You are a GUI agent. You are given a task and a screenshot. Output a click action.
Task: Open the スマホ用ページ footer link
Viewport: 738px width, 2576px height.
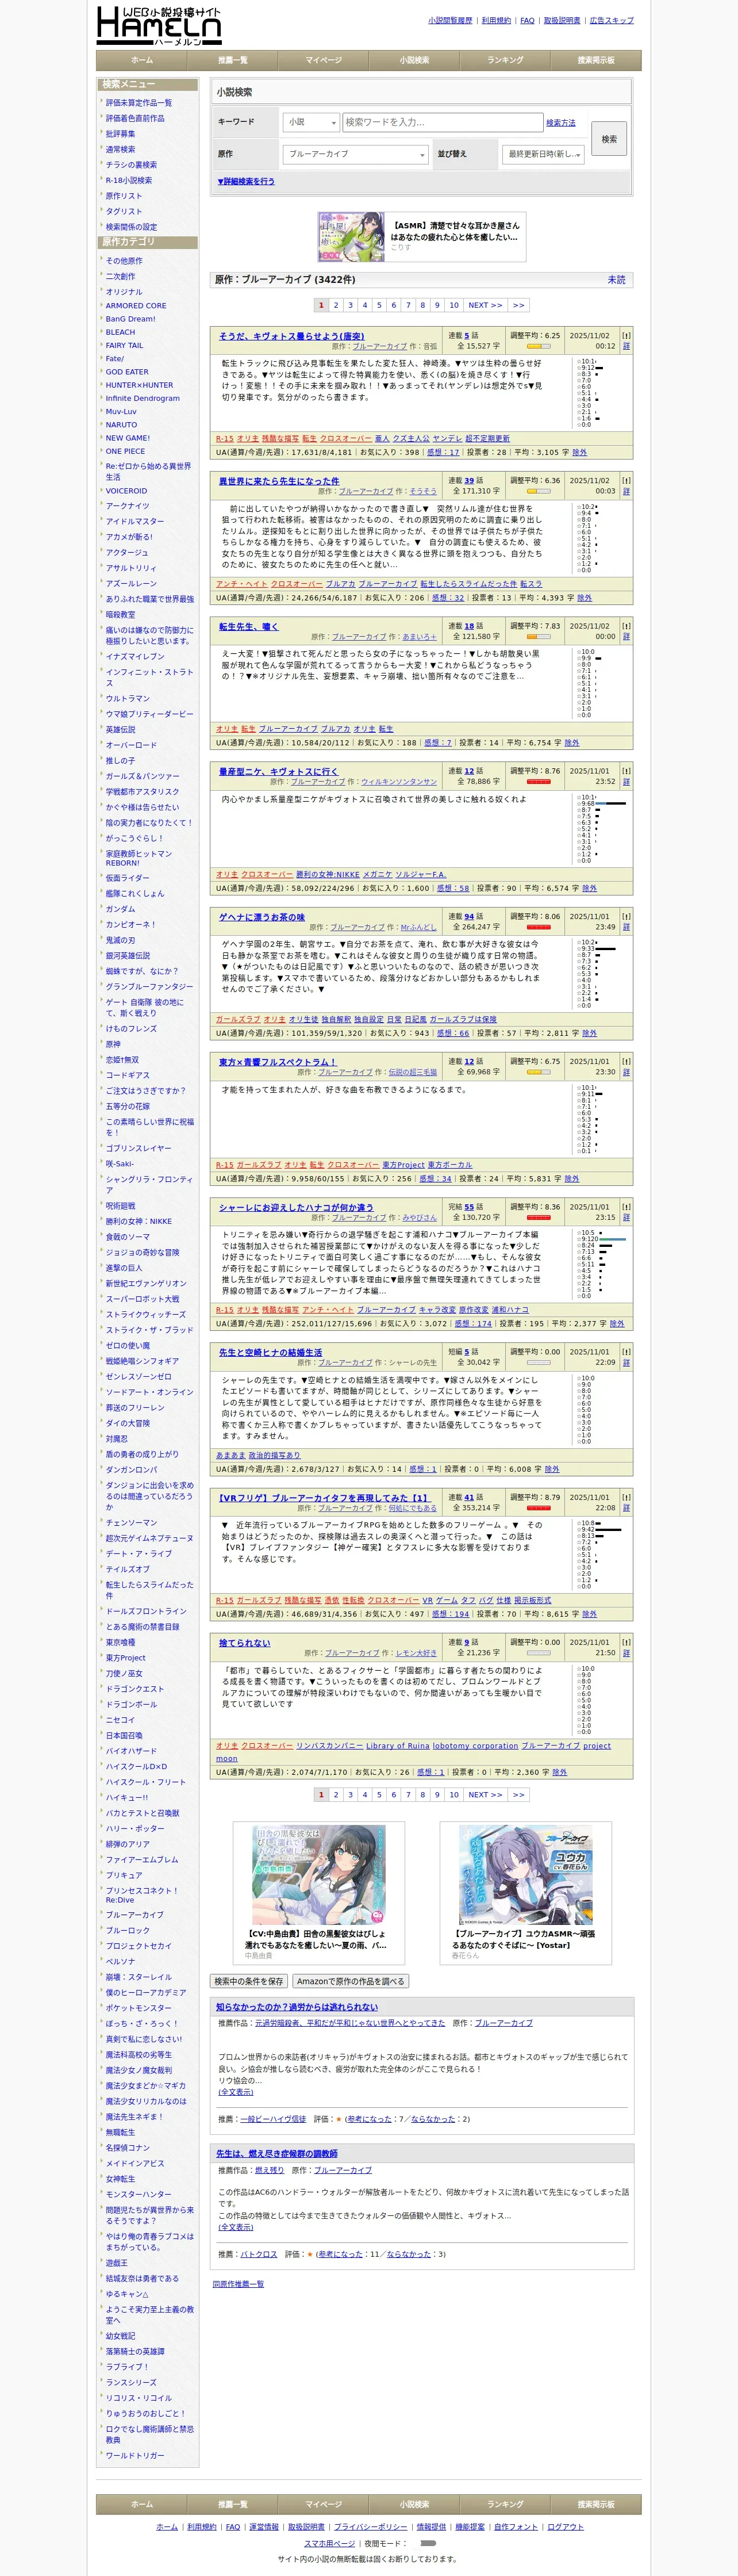(x=329, y=2543)
